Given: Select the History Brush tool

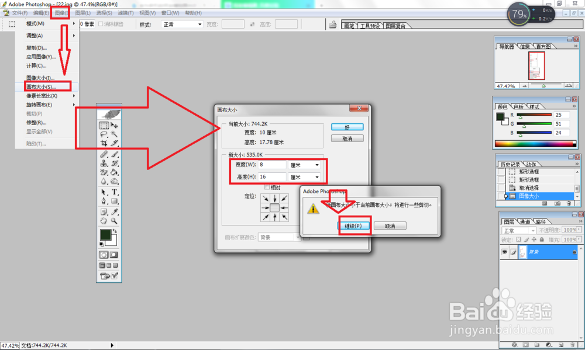Looking at the screenshot, I should coord(114,163).
